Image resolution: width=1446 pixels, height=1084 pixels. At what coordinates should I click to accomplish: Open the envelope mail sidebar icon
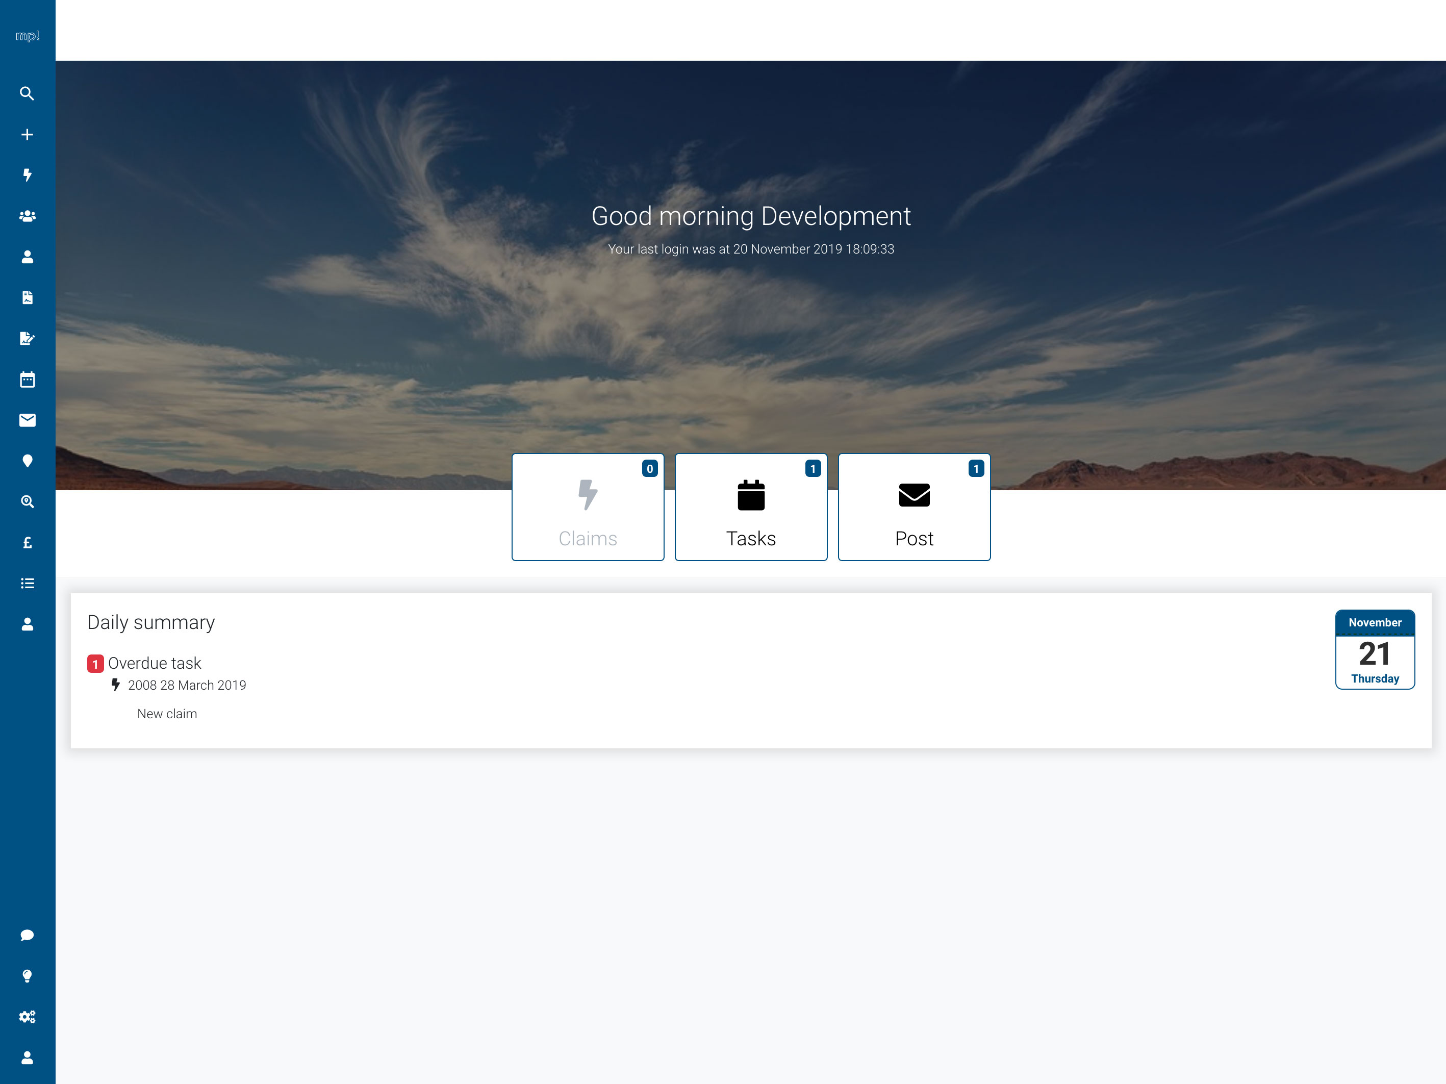(x=27, y=420)
